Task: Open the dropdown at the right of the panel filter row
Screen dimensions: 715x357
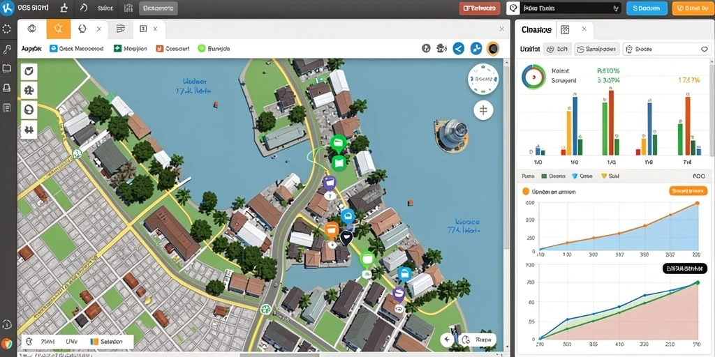Action: (705, 50)
